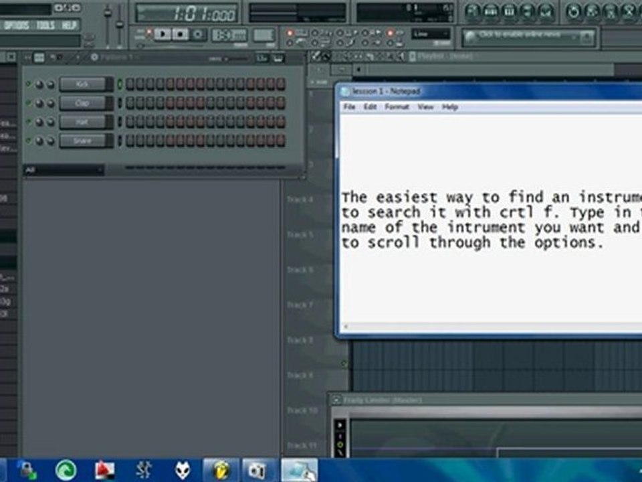Open the keyboard editor in step sequencer
The image size is (642, 482).
tap(278, 58)
